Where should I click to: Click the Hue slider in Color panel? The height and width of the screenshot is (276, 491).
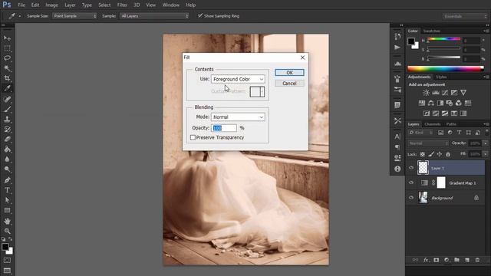point(443,39)
